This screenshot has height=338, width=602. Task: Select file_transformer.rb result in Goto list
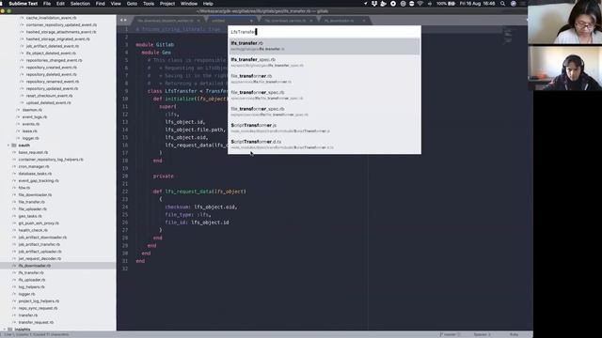[x=324, y=79]
